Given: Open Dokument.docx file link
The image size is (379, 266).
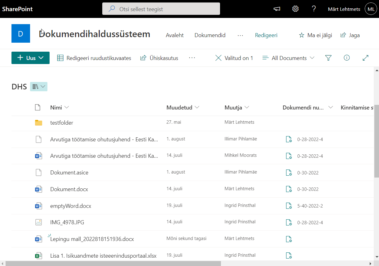Looking at the screenshot, I should pyautogui.click(x=69, y=189).
